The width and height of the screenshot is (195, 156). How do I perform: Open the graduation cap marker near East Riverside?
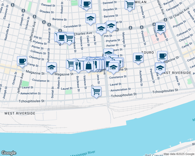[160, 69]
